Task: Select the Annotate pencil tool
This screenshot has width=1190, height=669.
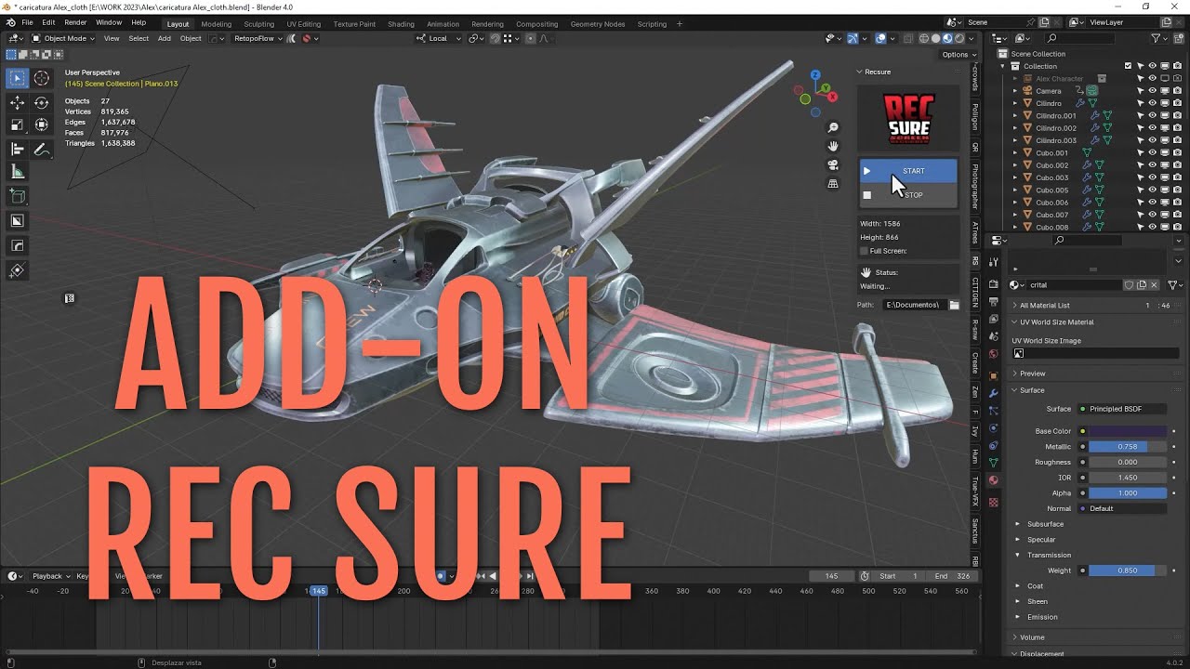Action: click(x=42, y=149)
